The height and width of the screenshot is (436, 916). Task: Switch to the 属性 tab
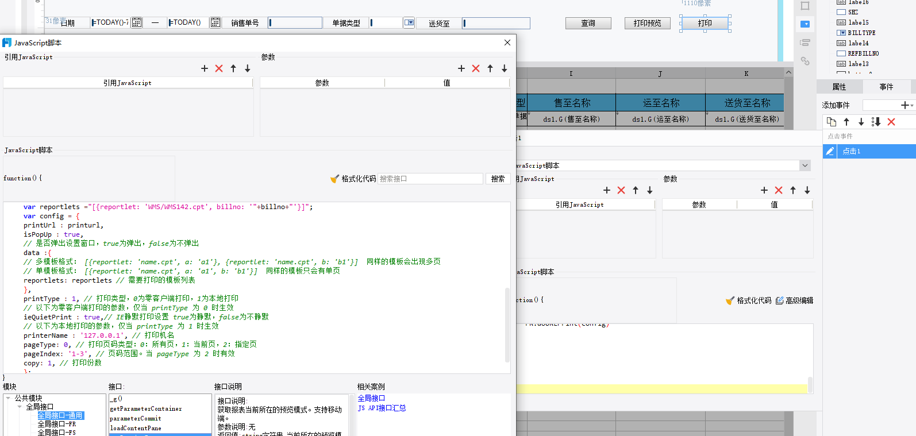(840, 87)
